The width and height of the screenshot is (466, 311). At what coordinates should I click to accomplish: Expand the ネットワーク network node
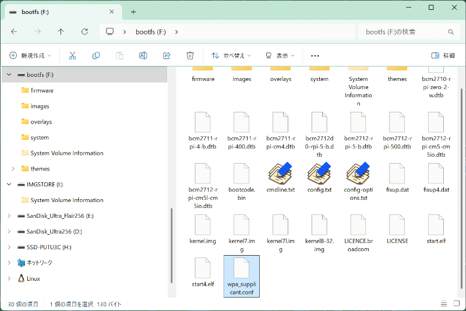click(9, 263)
